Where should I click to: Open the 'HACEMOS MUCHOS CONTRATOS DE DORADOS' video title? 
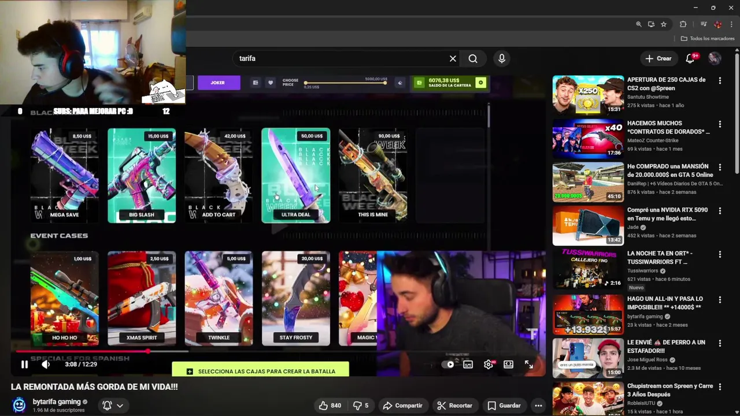tap(669, 127)
